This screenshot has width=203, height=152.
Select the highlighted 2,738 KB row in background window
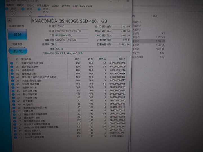pos(149,41)
